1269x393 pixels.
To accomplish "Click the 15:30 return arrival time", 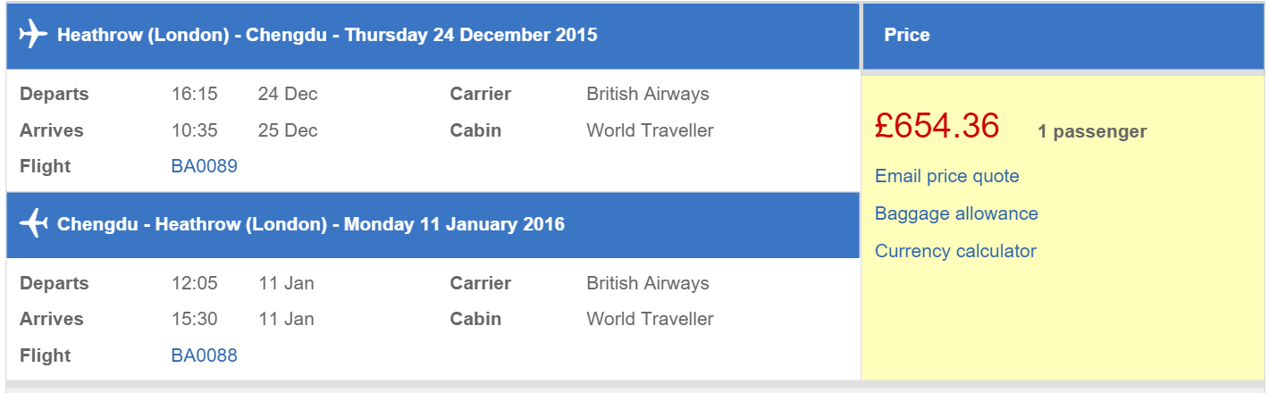I will [x=195, y=319].
